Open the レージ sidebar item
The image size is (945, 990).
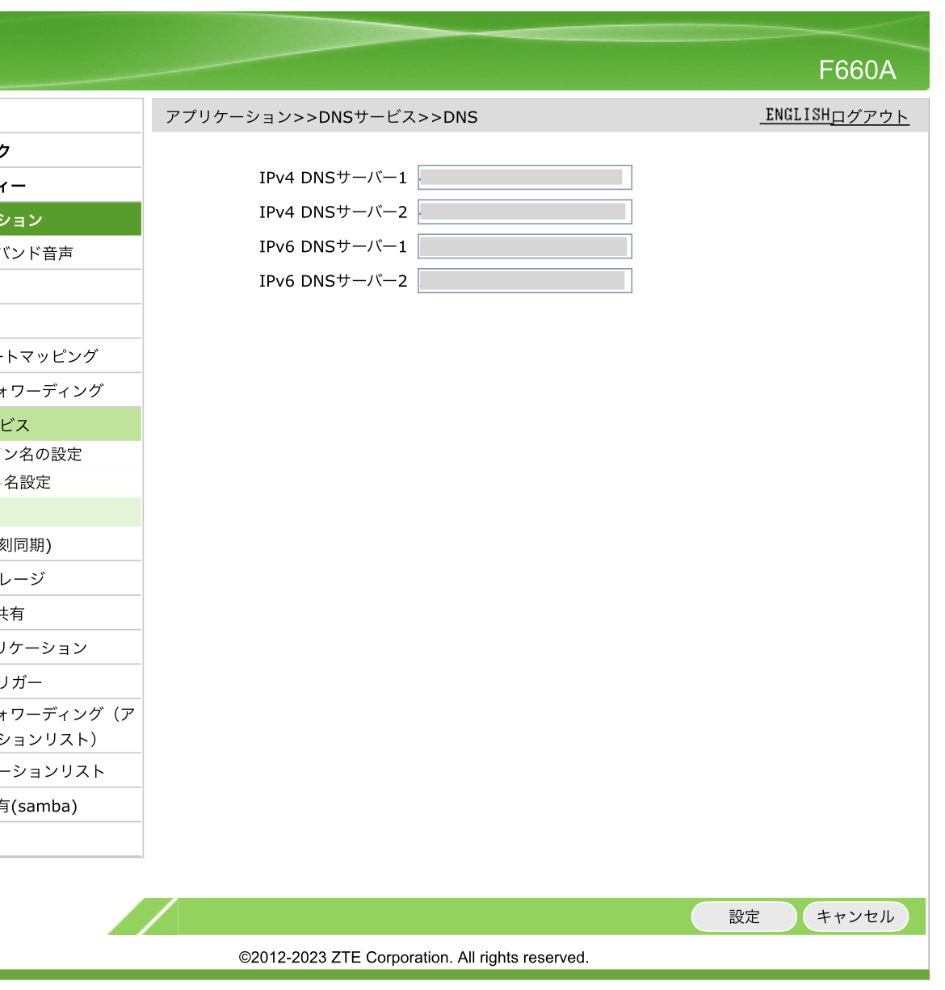click(70, 579)
